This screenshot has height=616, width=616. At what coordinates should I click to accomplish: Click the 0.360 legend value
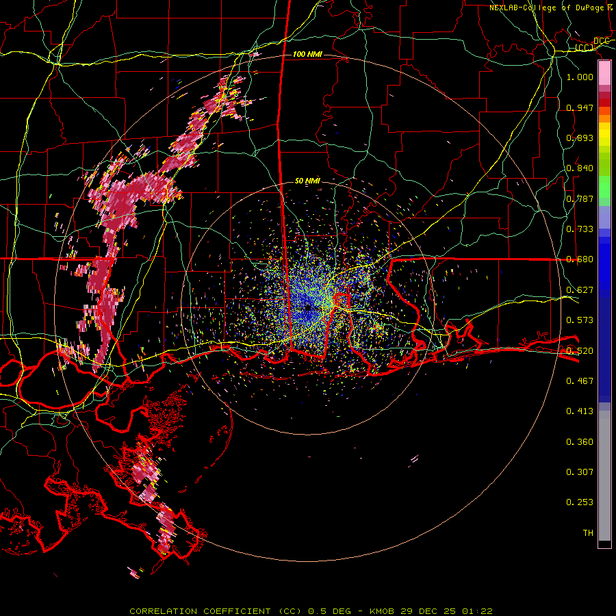580,441
